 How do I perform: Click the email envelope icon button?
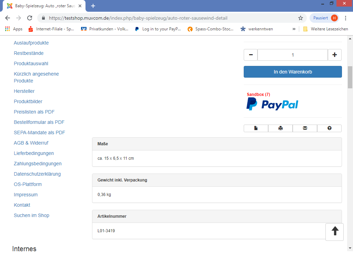tap(305, 128)
